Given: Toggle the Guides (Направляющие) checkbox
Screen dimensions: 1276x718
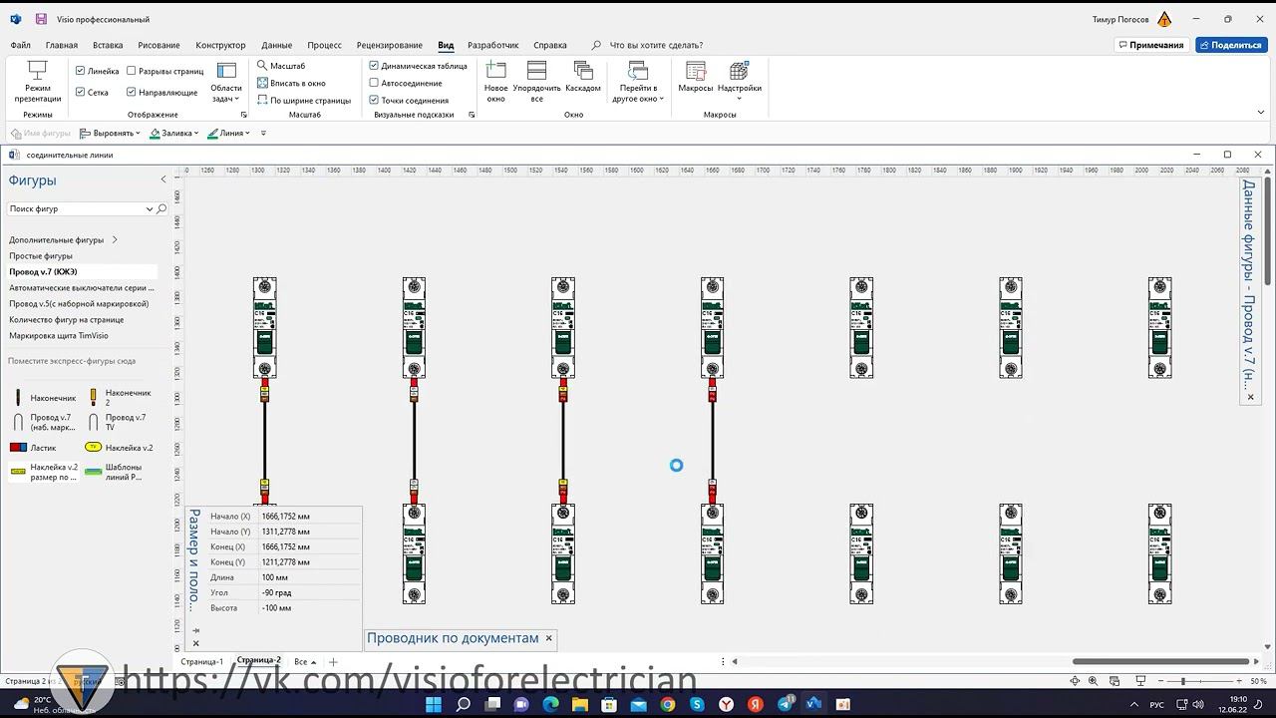Looking at the screenshot, I should pos(132,92).
